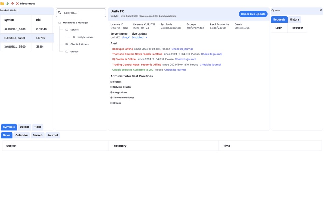Open the Search tab in bottom panel
Screen dimensions: 324x203
pos(38,135)
